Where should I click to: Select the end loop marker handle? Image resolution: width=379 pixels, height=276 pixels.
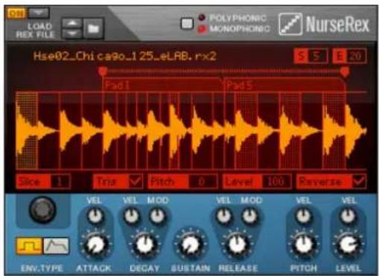point(345,71)
